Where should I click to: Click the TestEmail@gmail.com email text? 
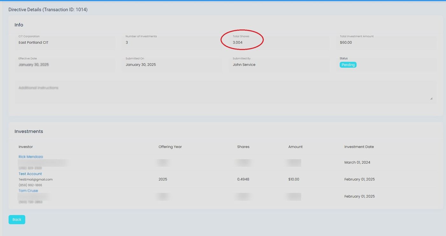pyautogui.click(x=36, y=179)
